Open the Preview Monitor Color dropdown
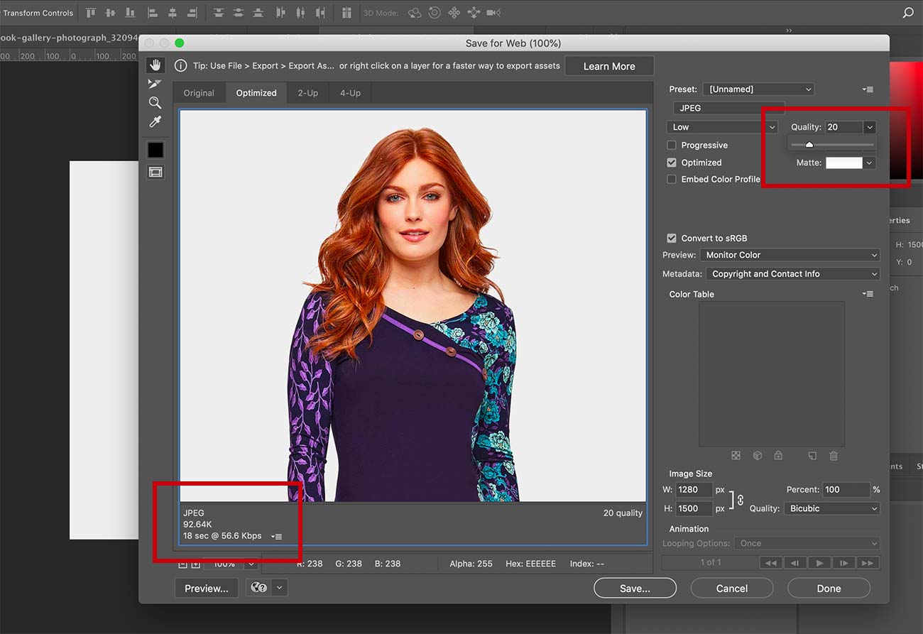The image size is (923, 634). tap(790, 255)
